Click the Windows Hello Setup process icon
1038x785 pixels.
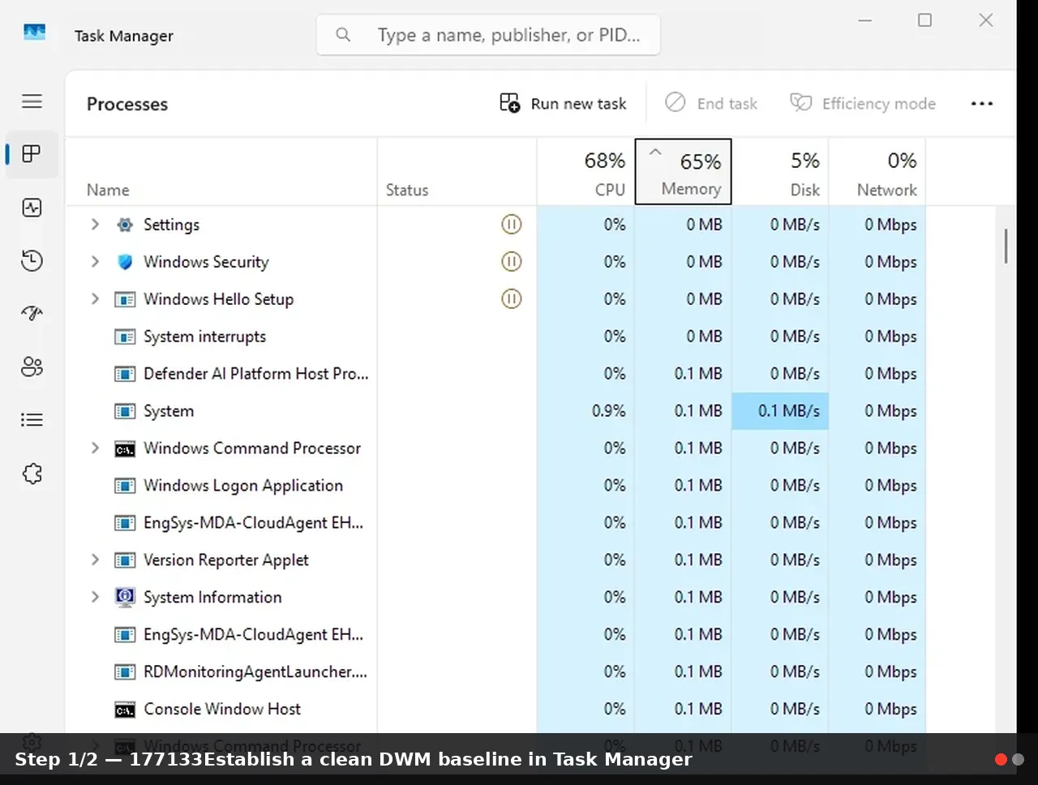125,299
